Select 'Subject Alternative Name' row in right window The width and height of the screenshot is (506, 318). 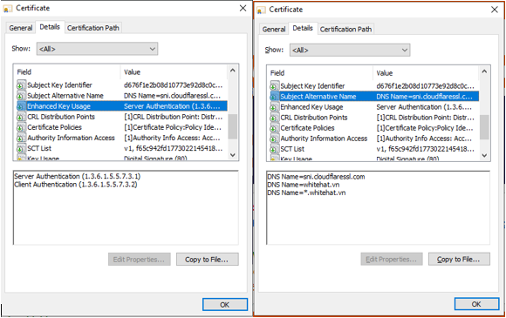click(373, 97)
